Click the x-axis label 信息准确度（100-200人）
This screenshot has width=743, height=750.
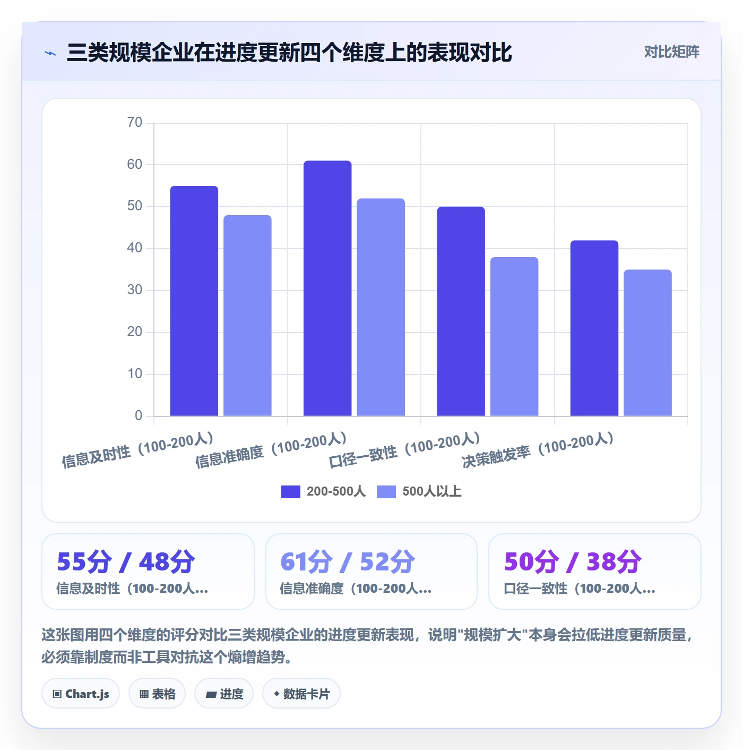click(x=271, y=449)
